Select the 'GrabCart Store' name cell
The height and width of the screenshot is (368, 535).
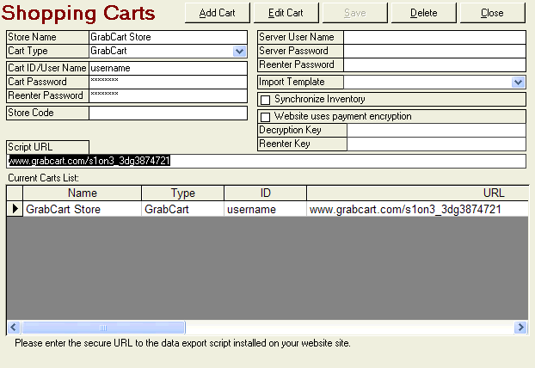pos(83,209)
